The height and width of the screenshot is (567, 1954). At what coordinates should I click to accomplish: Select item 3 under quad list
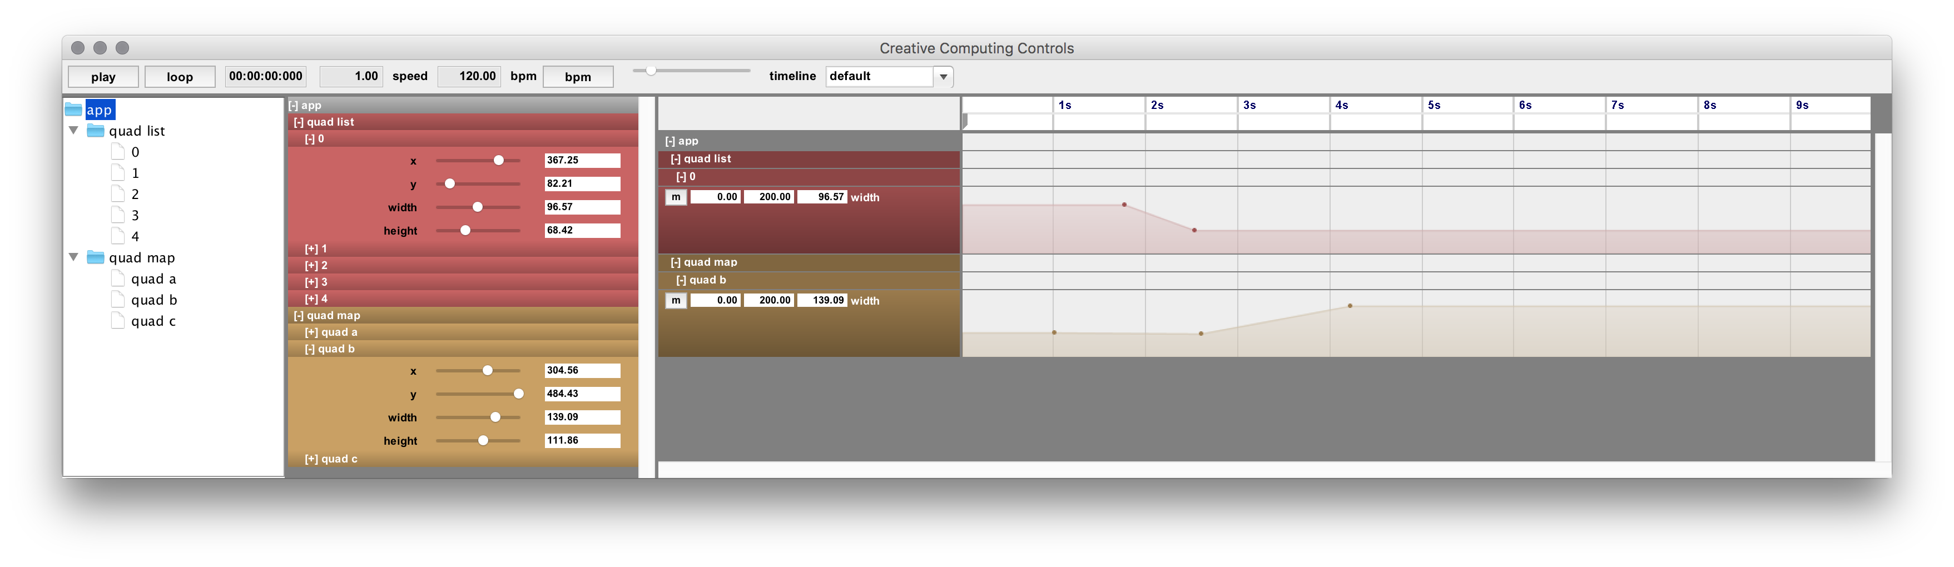tap(135, 215)
